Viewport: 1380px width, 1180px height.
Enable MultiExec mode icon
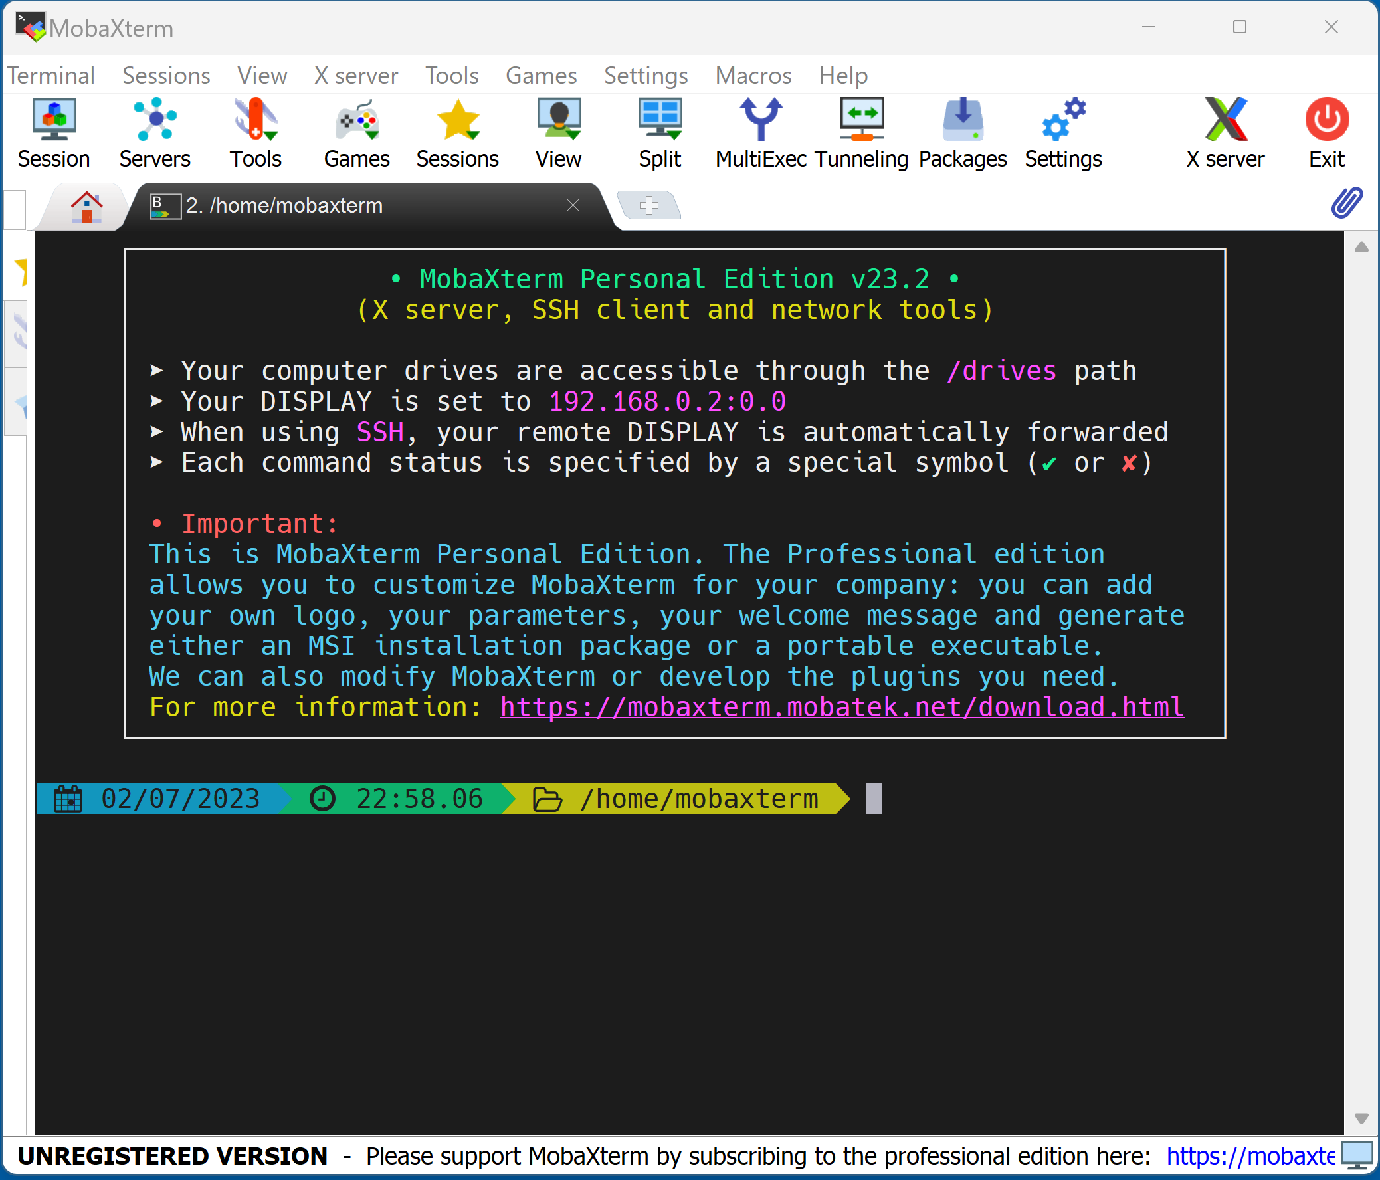pos(761,133)
